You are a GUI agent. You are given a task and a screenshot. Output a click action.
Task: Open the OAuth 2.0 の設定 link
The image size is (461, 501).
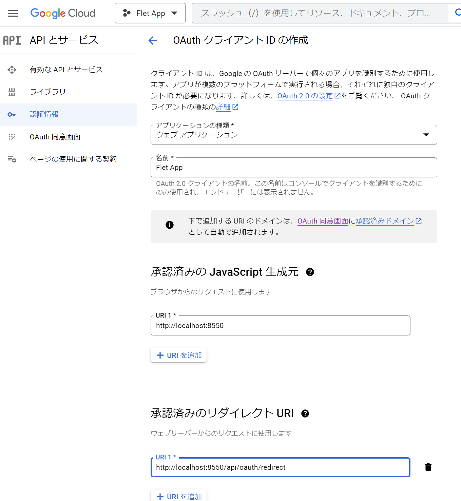click(x=305, y=96)
